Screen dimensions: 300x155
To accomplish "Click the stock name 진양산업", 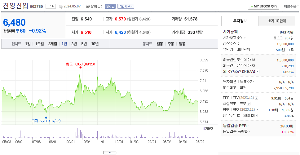I will point(16,6).
